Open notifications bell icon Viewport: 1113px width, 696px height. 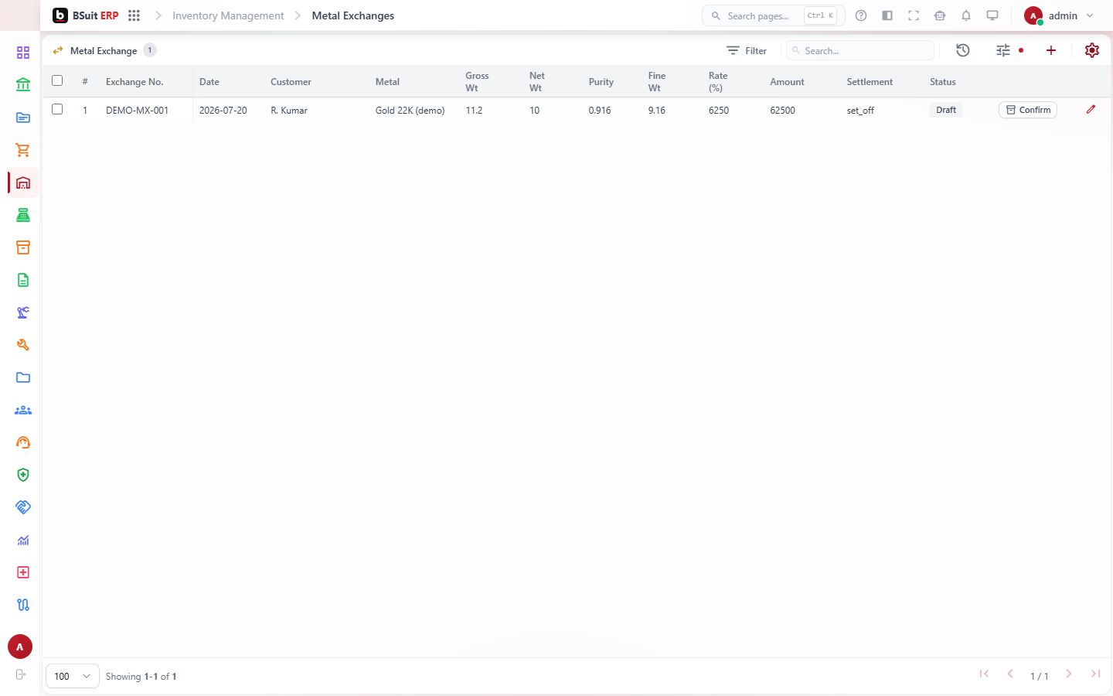click(x=966, y=15)
